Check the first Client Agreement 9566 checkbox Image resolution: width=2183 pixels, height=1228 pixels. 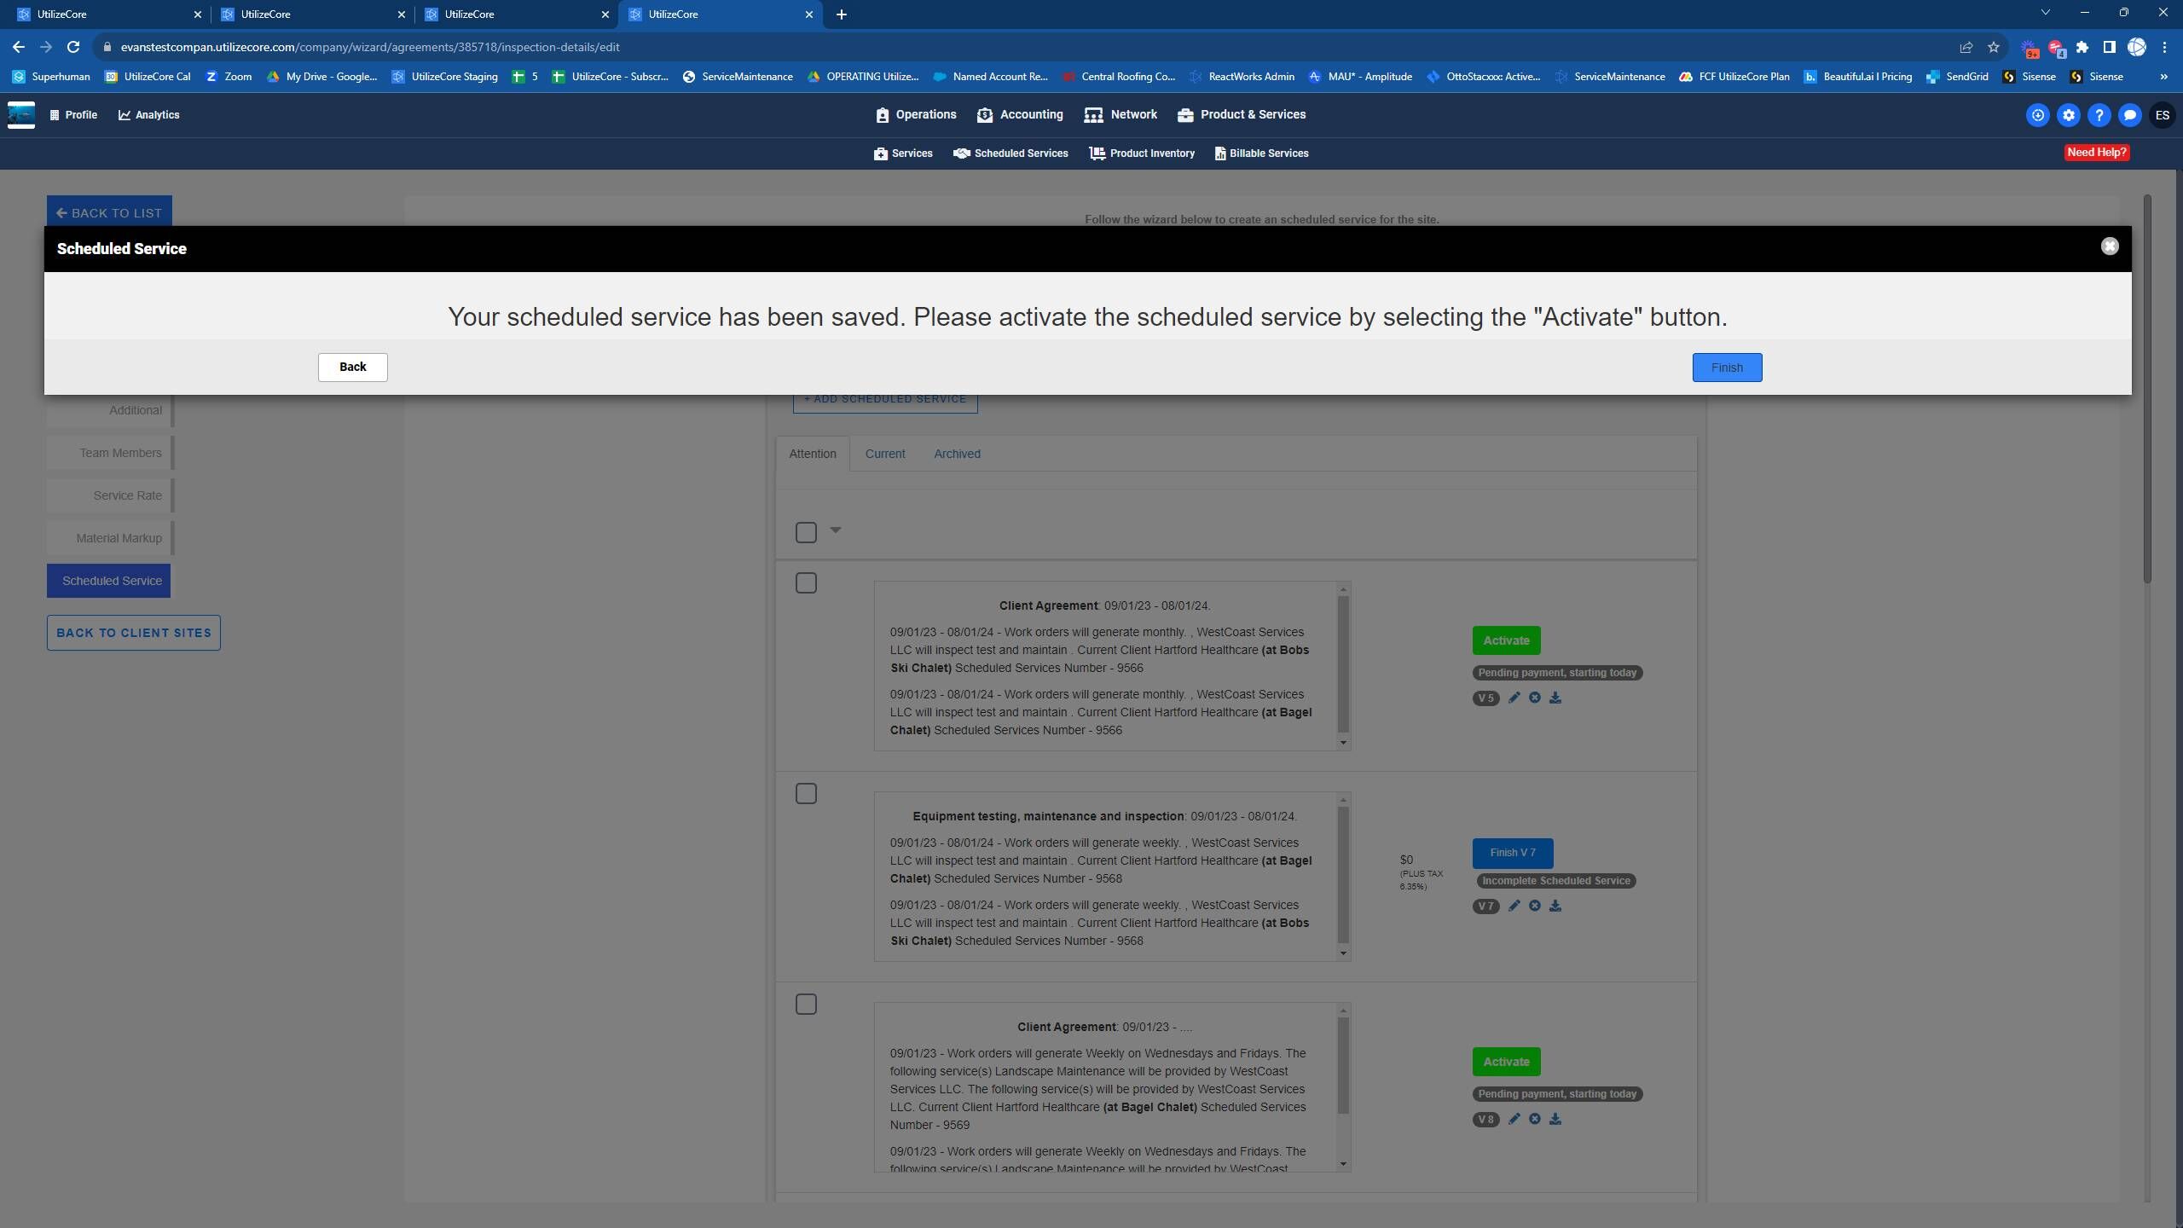(806, 582)
